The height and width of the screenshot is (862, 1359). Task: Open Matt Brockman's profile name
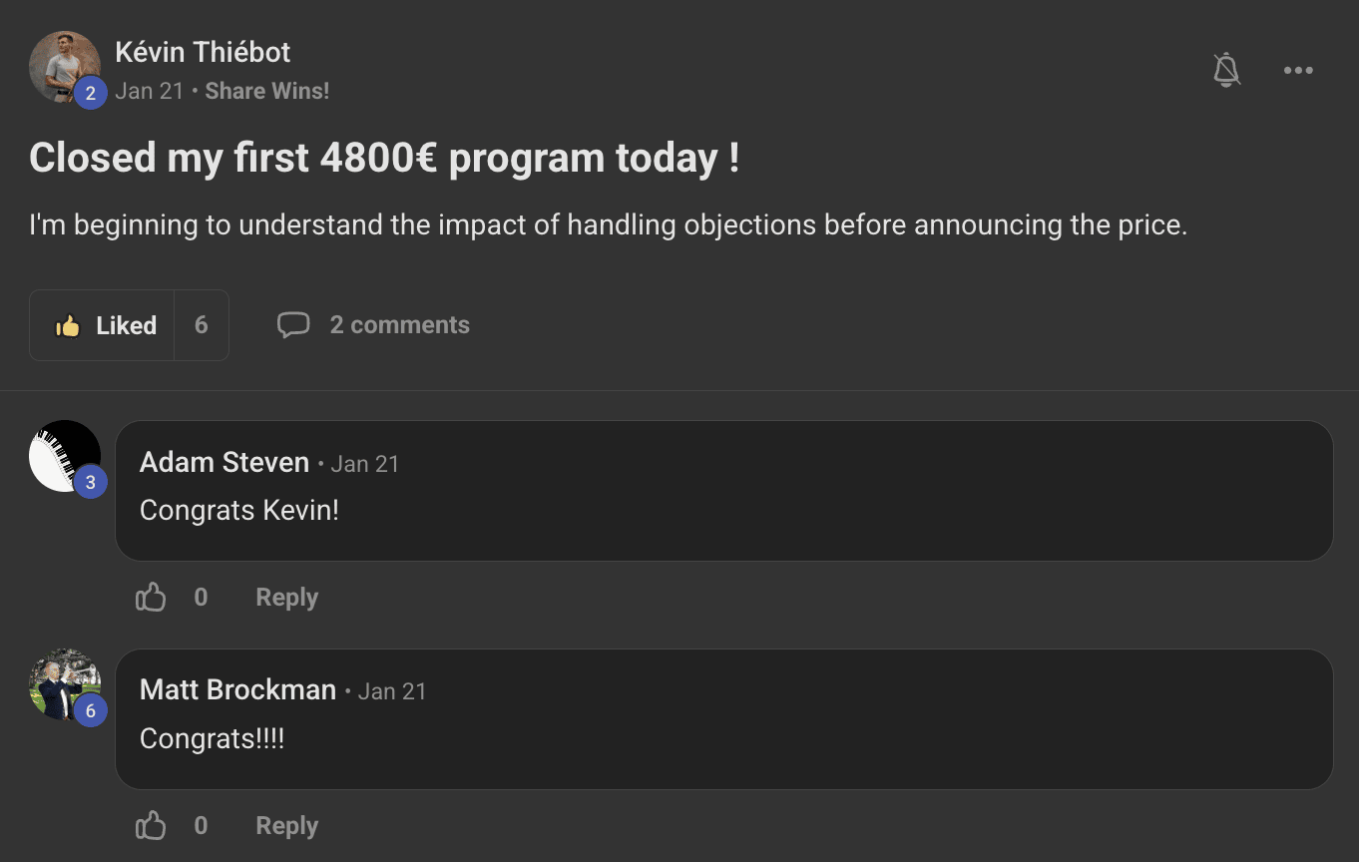tap(237, 690)
